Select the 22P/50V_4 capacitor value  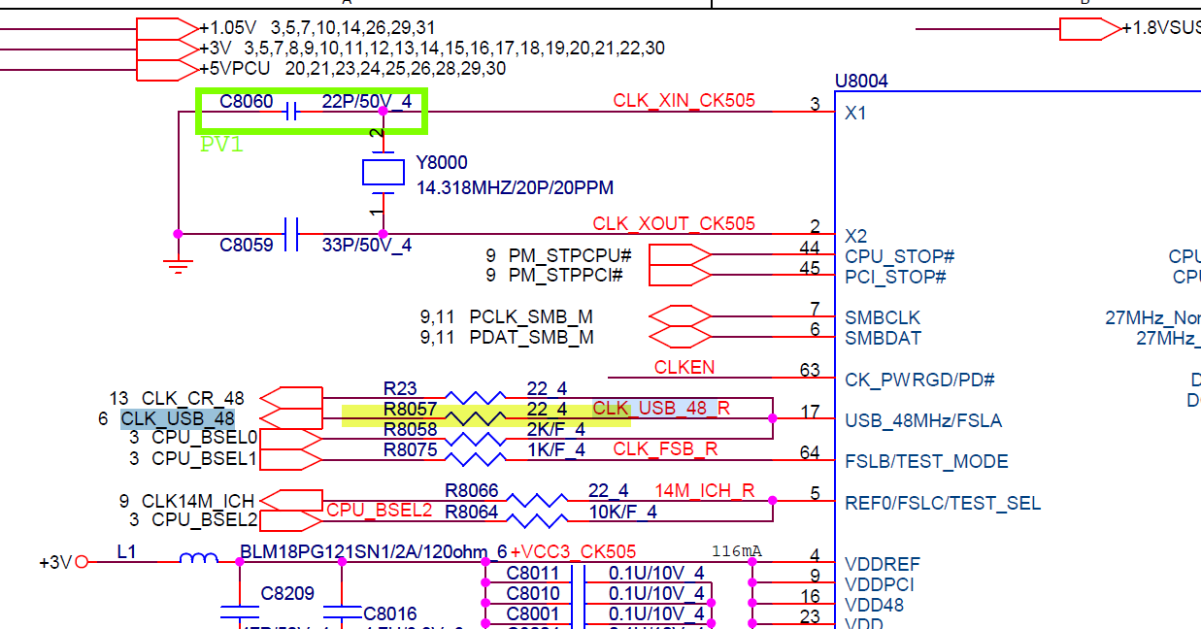click(x=367, y=101)
